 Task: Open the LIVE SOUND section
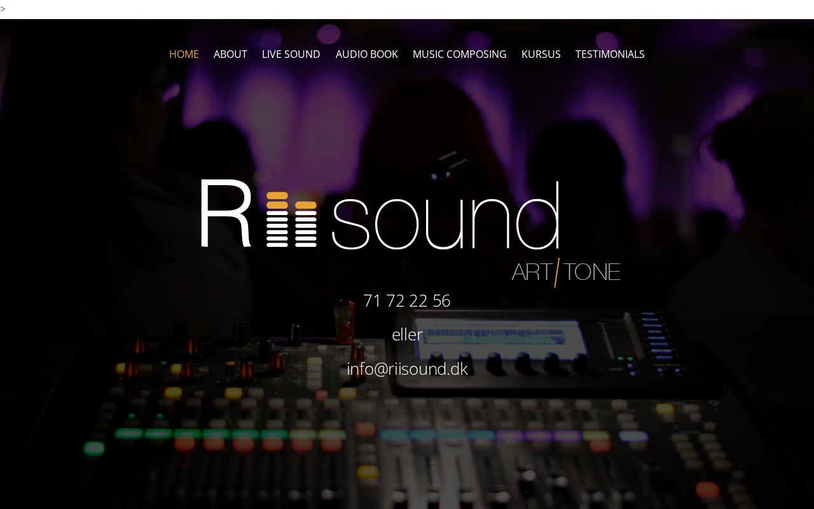[x=291, y=54]
